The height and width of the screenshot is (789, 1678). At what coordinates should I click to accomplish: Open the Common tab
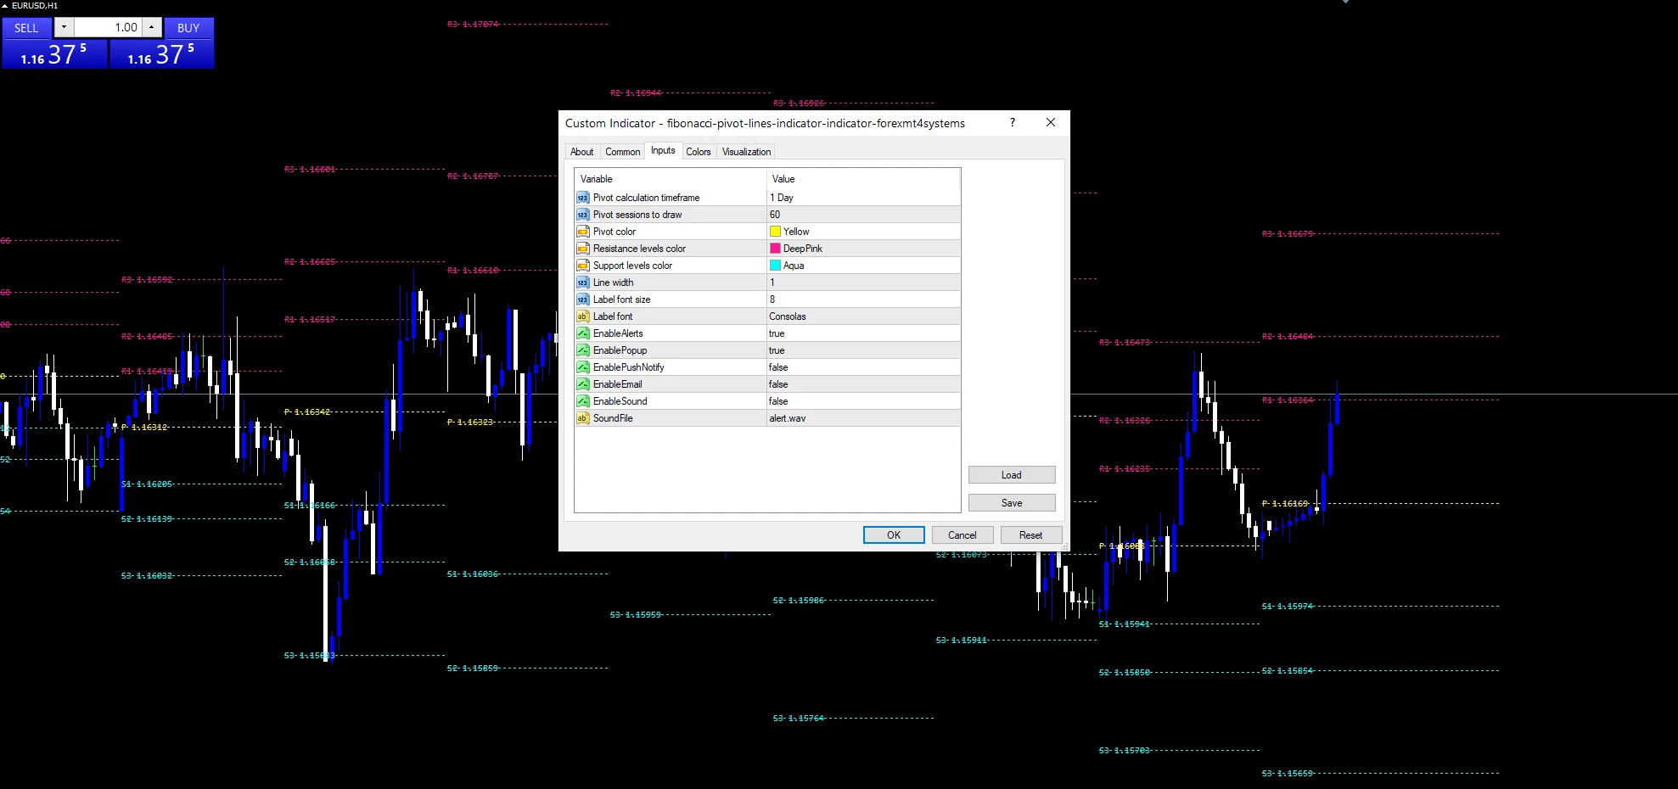[x=623, y=152]
